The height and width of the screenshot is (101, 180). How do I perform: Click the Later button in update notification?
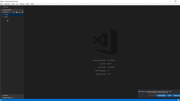(169, 95)
